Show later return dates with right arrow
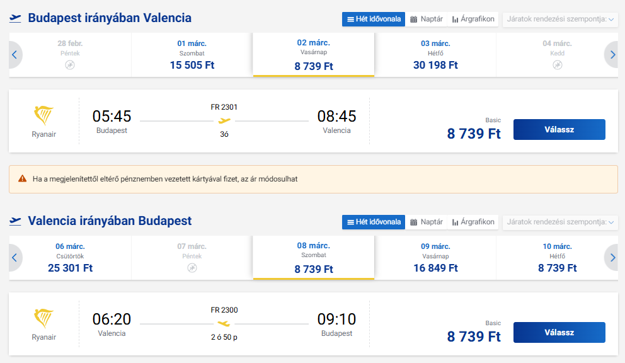 (612, 258)
